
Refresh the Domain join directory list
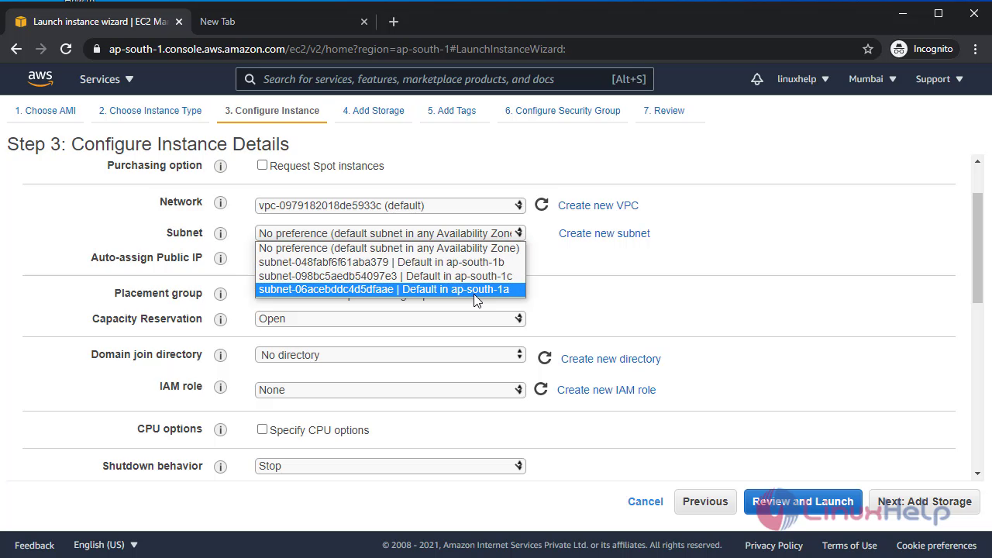(545, 358)
